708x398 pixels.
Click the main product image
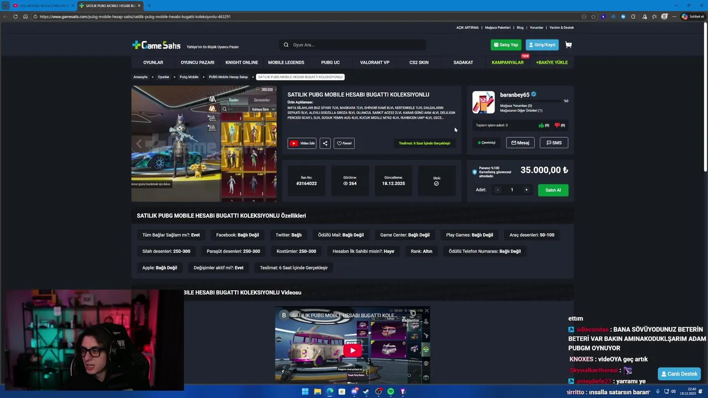click(x=204, y=144)
